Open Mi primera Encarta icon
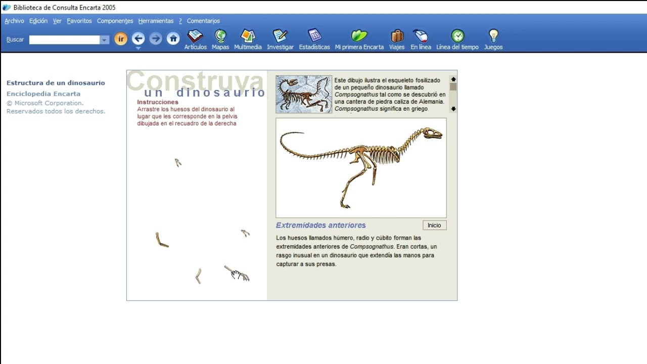 pyautogui.click(x=359, y=36)
